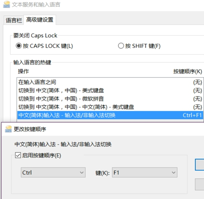Click the upper button at dialog's right edge
Screen dimensions: 204x199
(200, 165)
